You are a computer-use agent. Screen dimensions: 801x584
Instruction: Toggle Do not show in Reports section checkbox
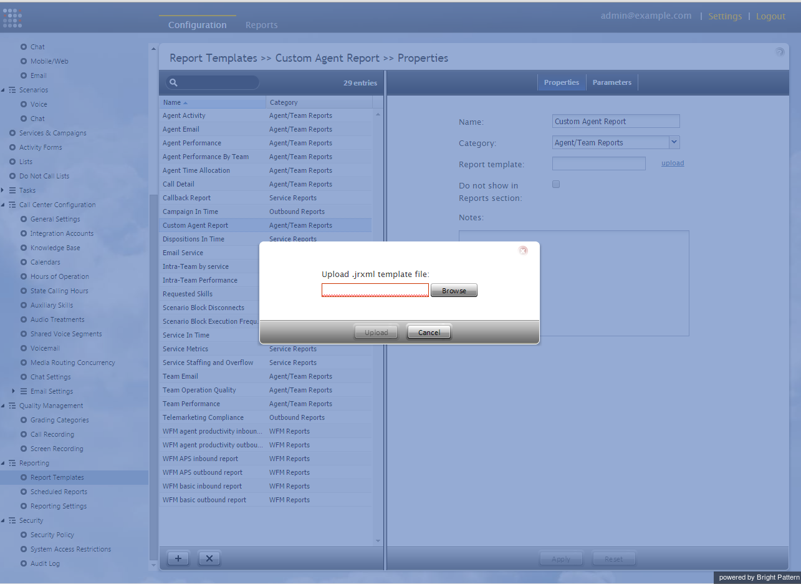click(556, 184)
